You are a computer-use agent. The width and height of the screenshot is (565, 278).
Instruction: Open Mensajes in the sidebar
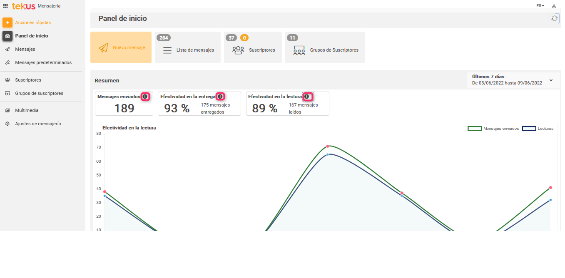(x=25, y=49)
